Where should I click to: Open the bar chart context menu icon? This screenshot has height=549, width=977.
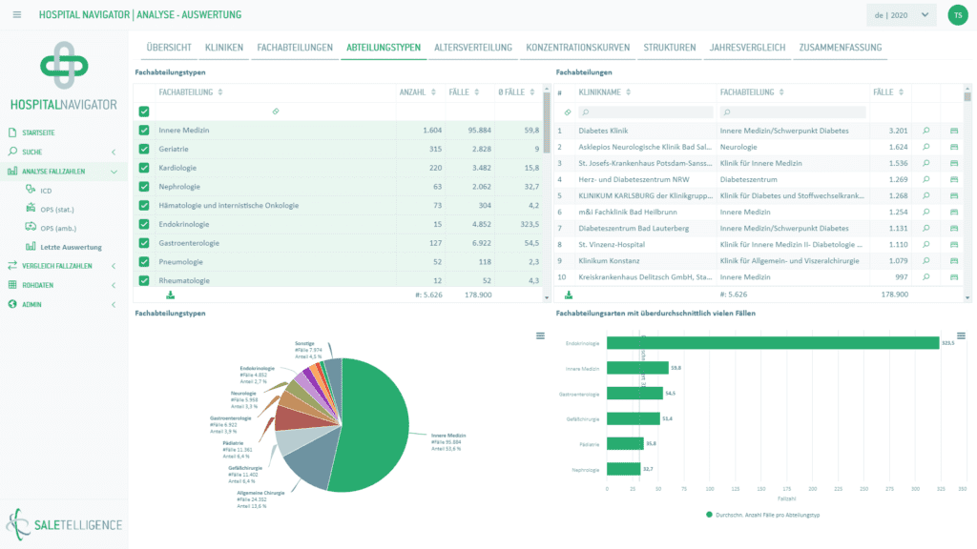coord(961,335)
